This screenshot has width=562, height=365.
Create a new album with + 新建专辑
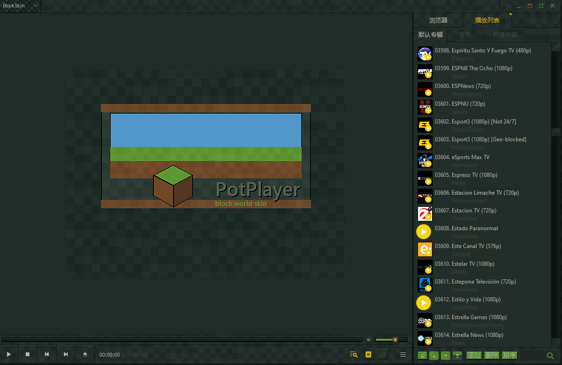pos(503,35)
